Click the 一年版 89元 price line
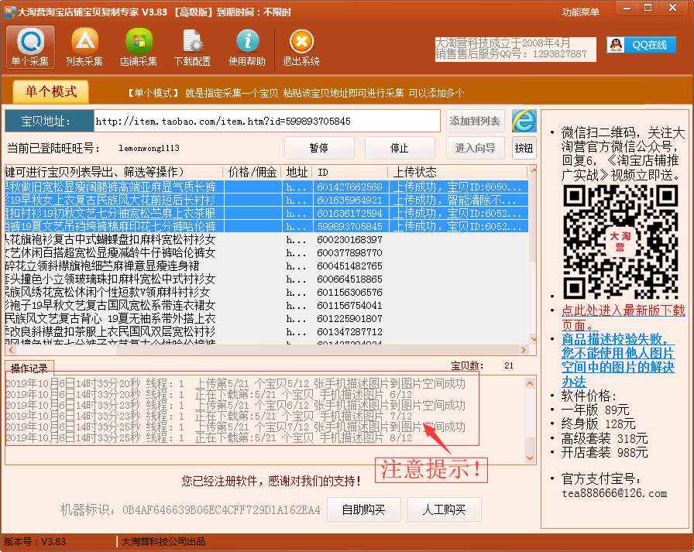The height and width of the screenshot is (552, 694). click(x=596, y=410)
